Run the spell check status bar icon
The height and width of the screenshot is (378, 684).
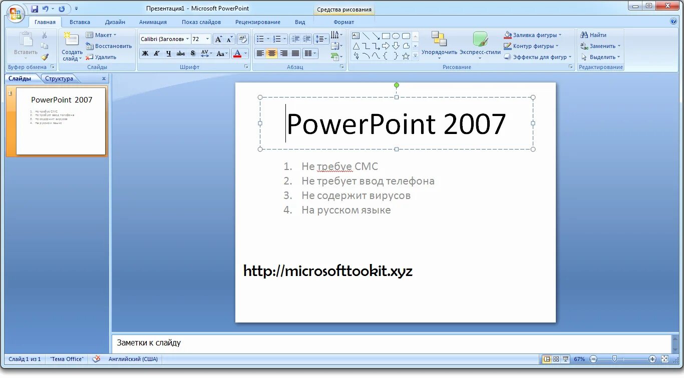click(x=96, y=359)
